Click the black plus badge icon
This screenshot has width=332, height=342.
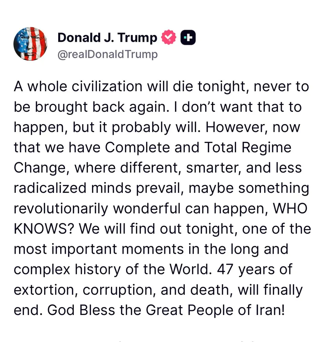[188, 38]
